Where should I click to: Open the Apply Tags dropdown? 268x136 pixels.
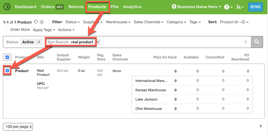pyautogui.click(x=44, y=30)
